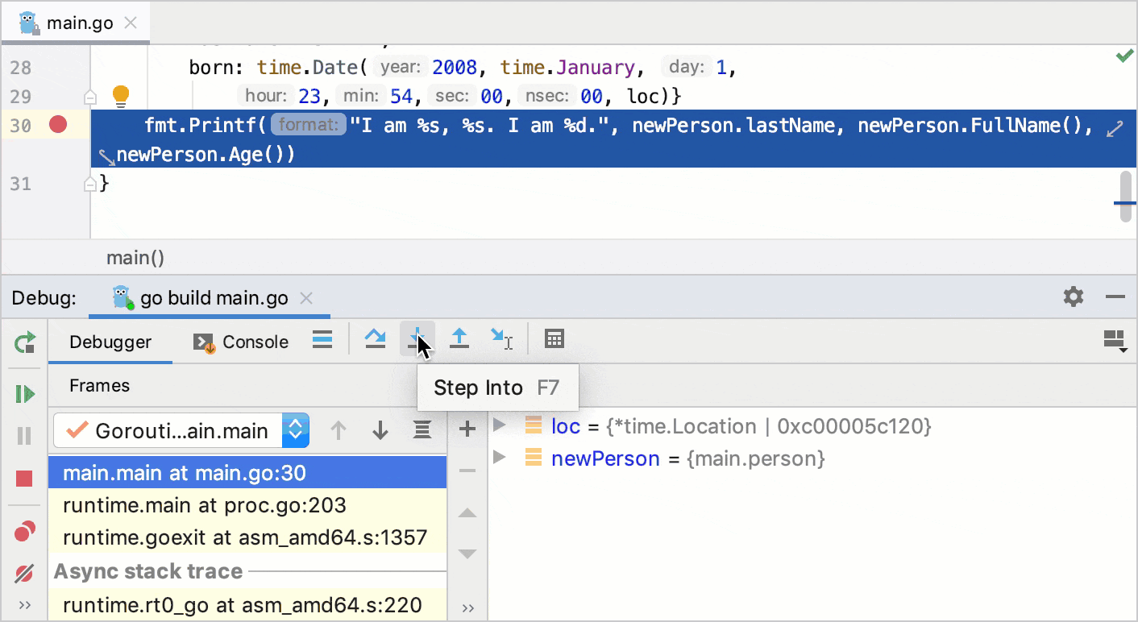Click the Step Over debugger icon

point(374,338)
